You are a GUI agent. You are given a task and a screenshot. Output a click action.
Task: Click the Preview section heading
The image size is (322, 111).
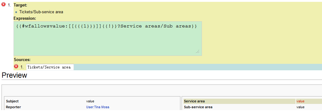tap(14, 75)
